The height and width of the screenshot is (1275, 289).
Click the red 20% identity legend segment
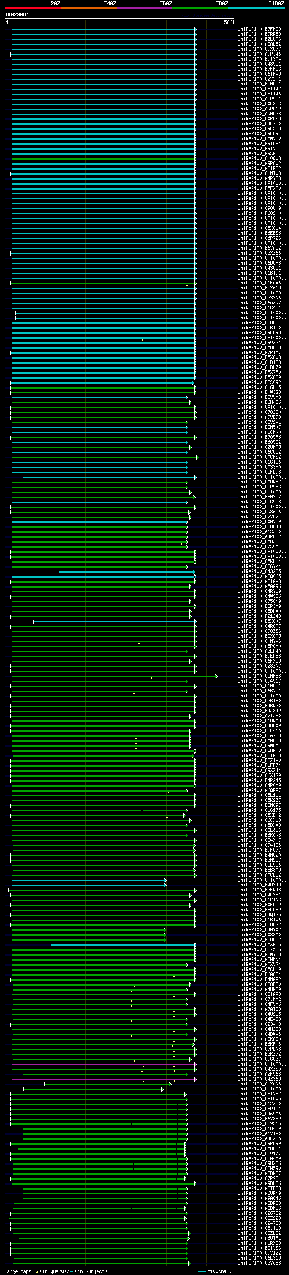point(32,8)
